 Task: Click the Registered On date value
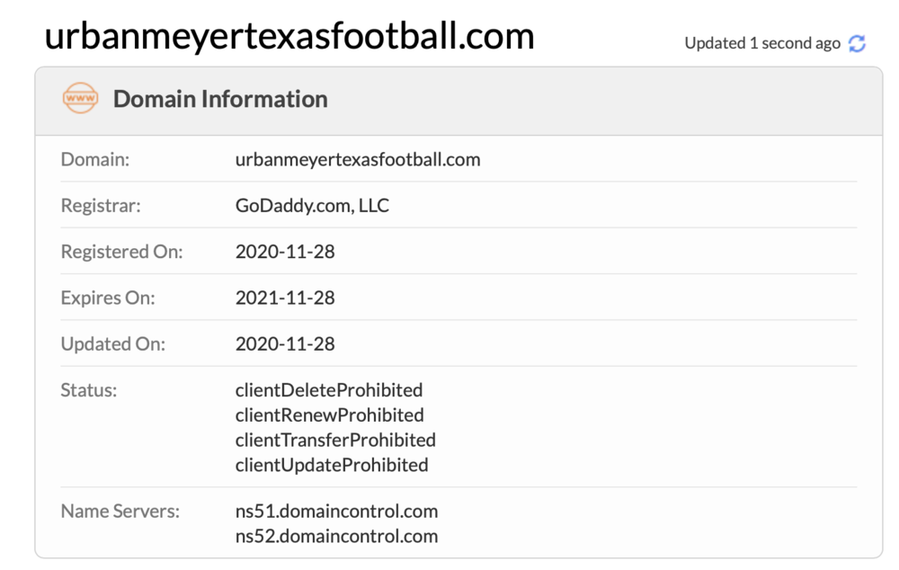[x=285, y=252]
